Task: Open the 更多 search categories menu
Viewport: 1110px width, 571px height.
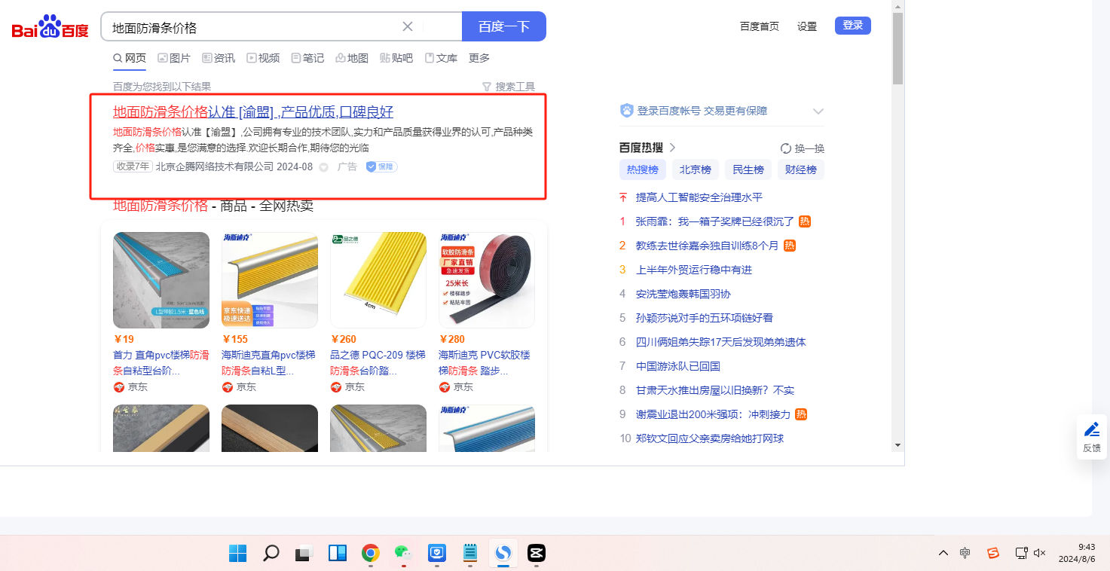Action: coord(479,58)
